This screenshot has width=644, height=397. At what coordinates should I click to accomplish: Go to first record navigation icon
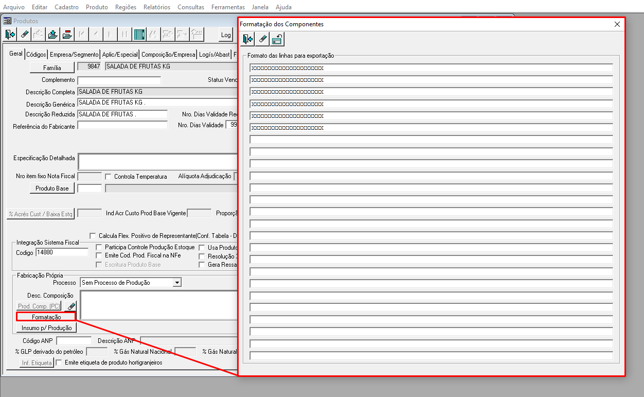(x=82, y=34)
